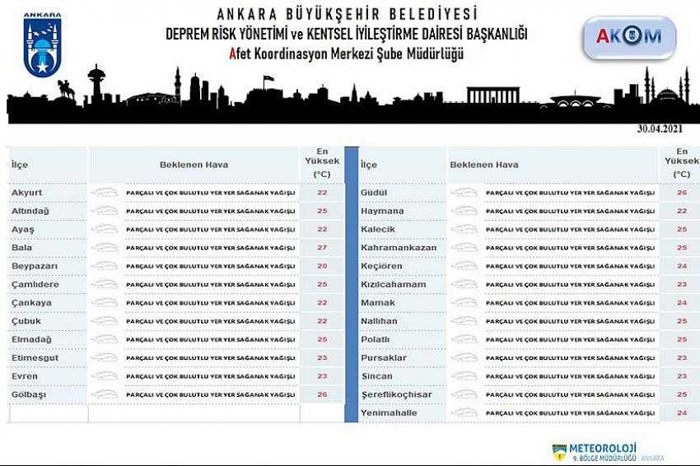This screenshot has height=466, width=700.
Task: Click the left En Yüksek (°C) header
Action: [321, 163]
